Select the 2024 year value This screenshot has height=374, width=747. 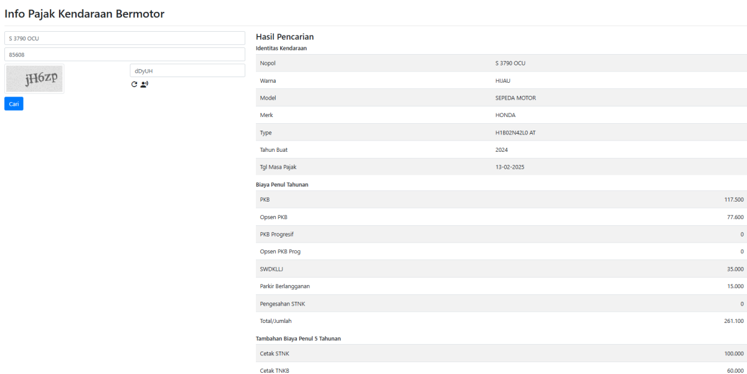pyautogui.click(x=502, y=150)
